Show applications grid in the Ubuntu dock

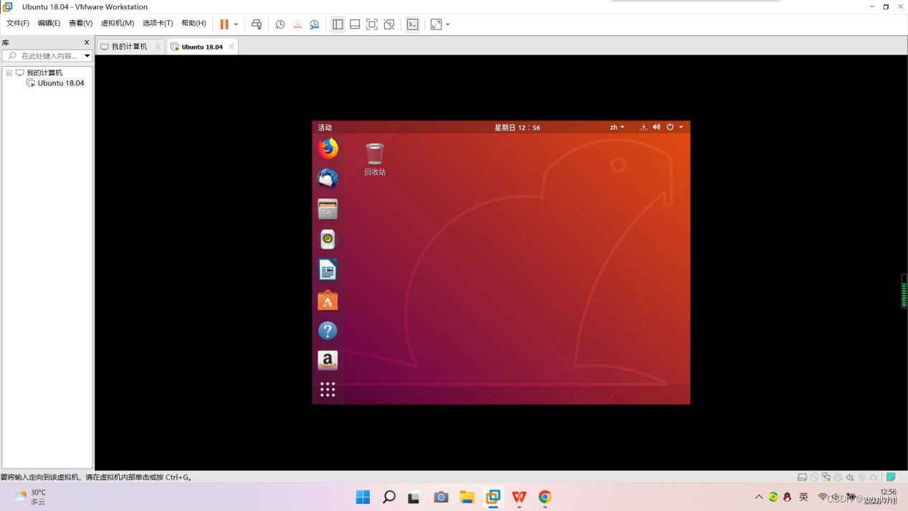pos(328,389)
